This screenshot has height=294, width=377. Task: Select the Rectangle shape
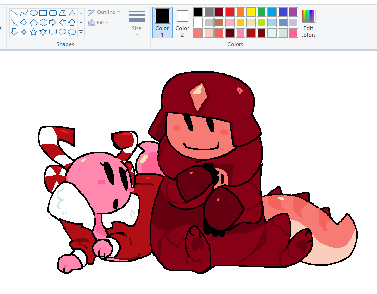tap(43, 12)
